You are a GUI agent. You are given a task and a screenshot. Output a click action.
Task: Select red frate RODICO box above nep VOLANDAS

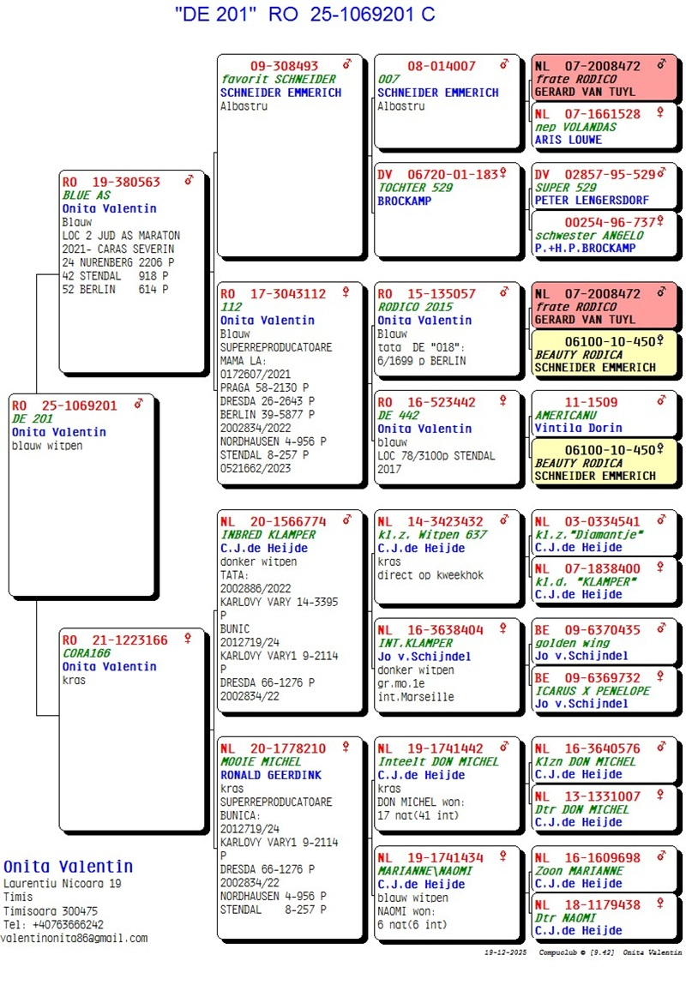click(604, 78)
